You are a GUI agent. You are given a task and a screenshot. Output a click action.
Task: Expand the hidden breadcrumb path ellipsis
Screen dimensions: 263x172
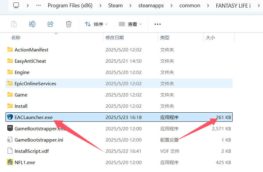click(x=39, y=5)
